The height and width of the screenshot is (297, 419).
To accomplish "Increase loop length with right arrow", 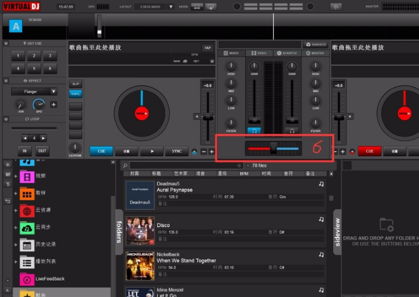I will 43,138.
